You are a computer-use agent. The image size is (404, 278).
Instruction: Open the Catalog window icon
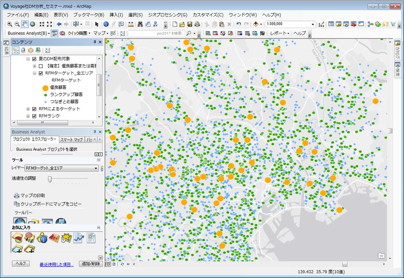pos(338,24)
